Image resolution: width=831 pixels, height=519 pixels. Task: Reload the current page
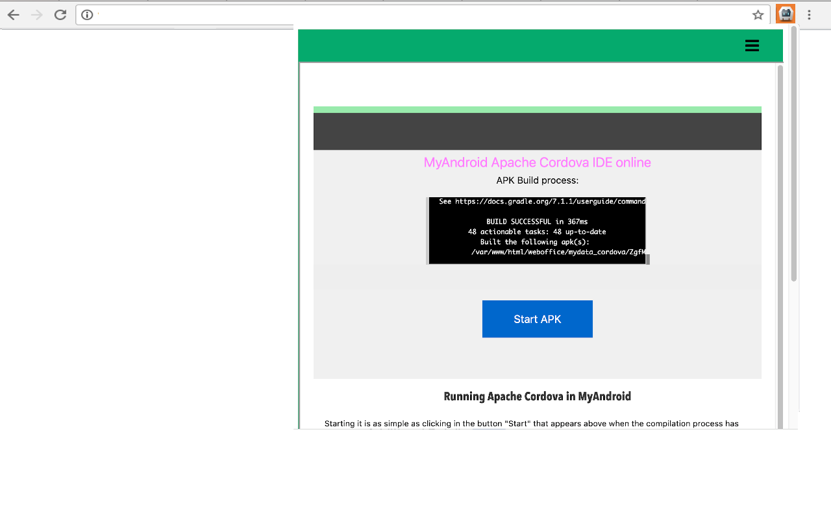(x=60, y=15)
